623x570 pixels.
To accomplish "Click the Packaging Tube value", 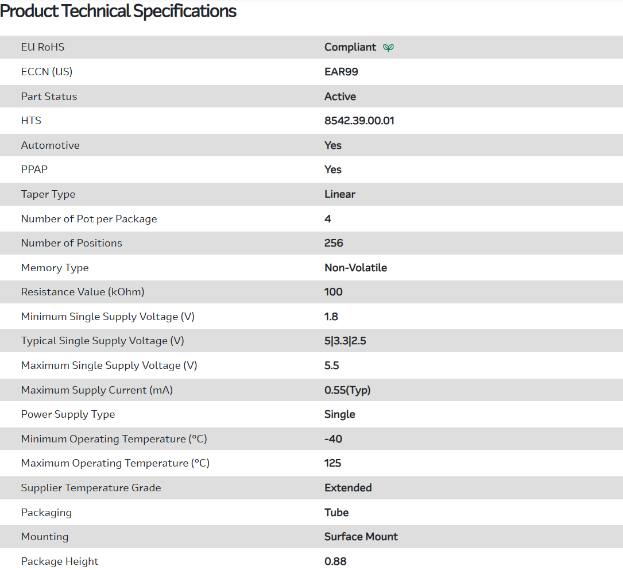I will coord(336,513).
